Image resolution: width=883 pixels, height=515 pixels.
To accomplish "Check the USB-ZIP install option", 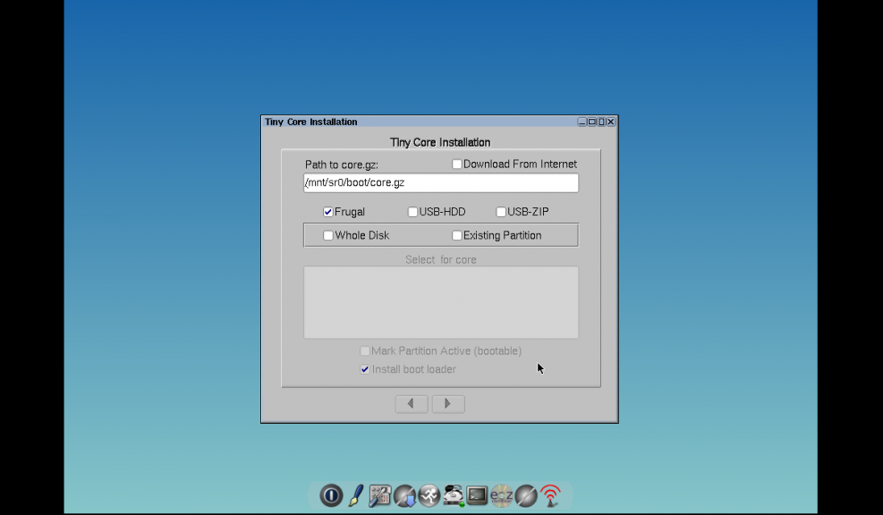I will [501, 211].
